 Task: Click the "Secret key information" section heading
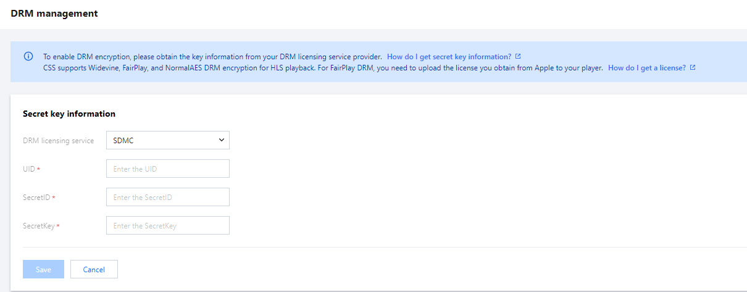click(69, 114)
